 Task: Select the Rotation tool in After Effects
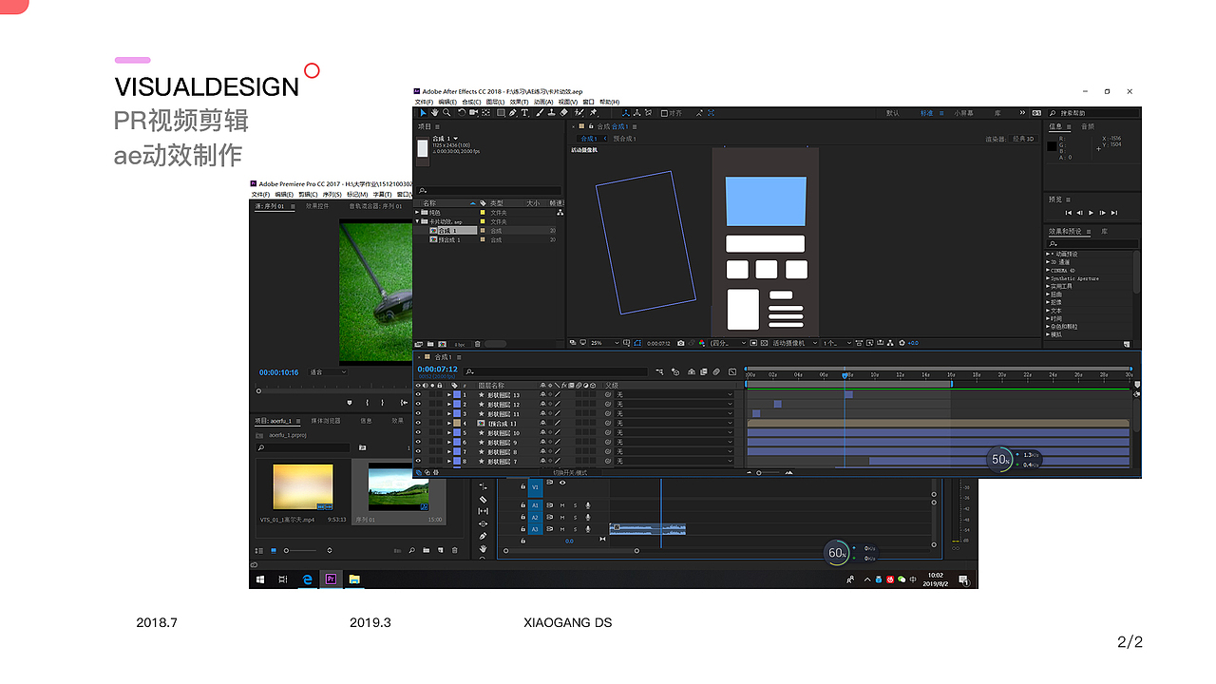462,113
